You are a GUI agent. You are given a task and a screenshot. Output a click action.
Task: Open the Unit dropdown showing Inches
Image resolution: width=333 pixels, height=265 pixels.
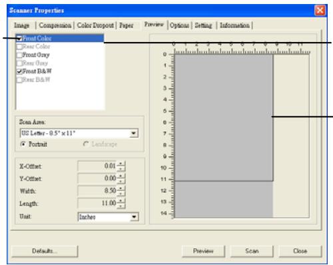pyautogui.click(x=109, y=217)
